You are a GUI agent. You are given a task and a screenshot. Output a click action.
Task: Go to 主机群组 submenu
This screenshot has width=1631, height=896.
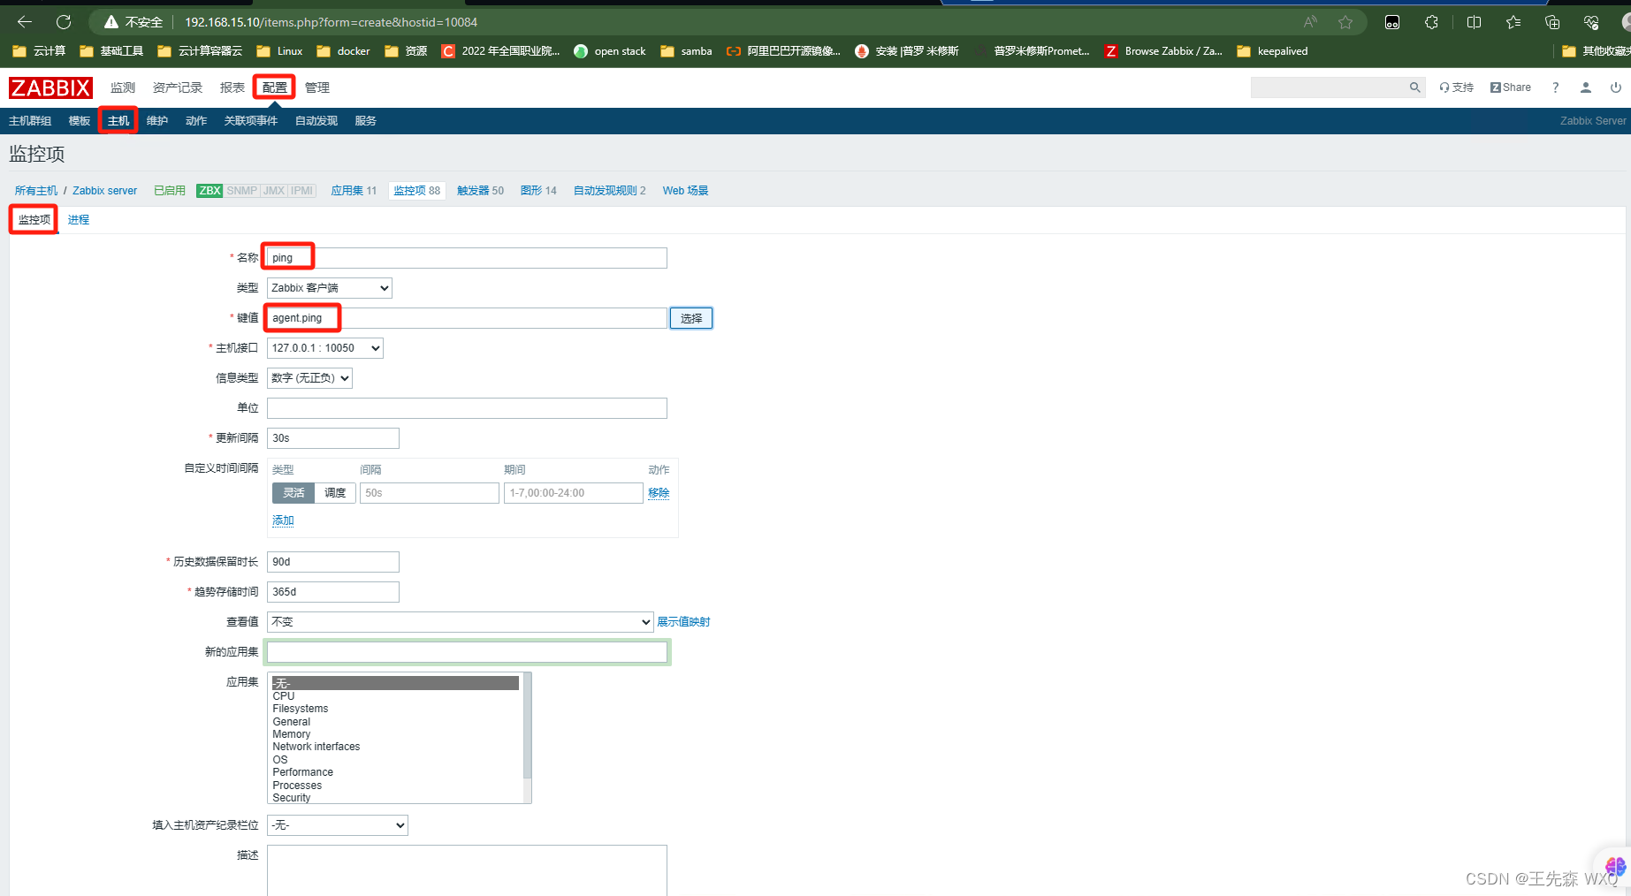(30, 121)
